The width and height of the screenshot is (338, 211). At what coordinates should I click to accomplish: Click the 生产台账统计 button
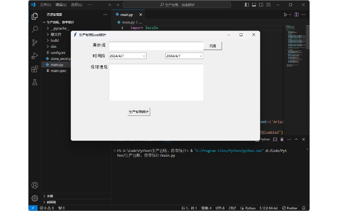138,112
